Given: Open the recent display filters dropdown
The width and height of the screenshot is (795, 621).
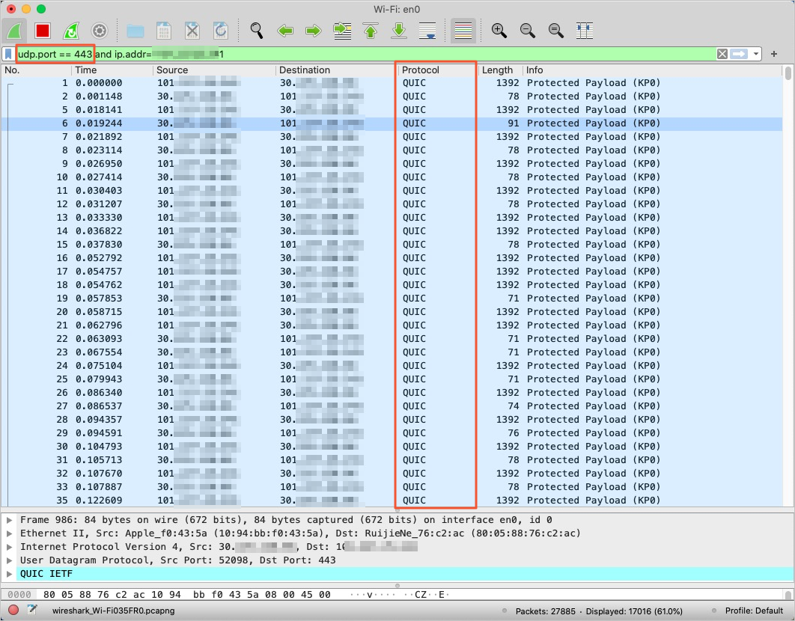Looking at the screenshot, I should [x=756, y=54].
